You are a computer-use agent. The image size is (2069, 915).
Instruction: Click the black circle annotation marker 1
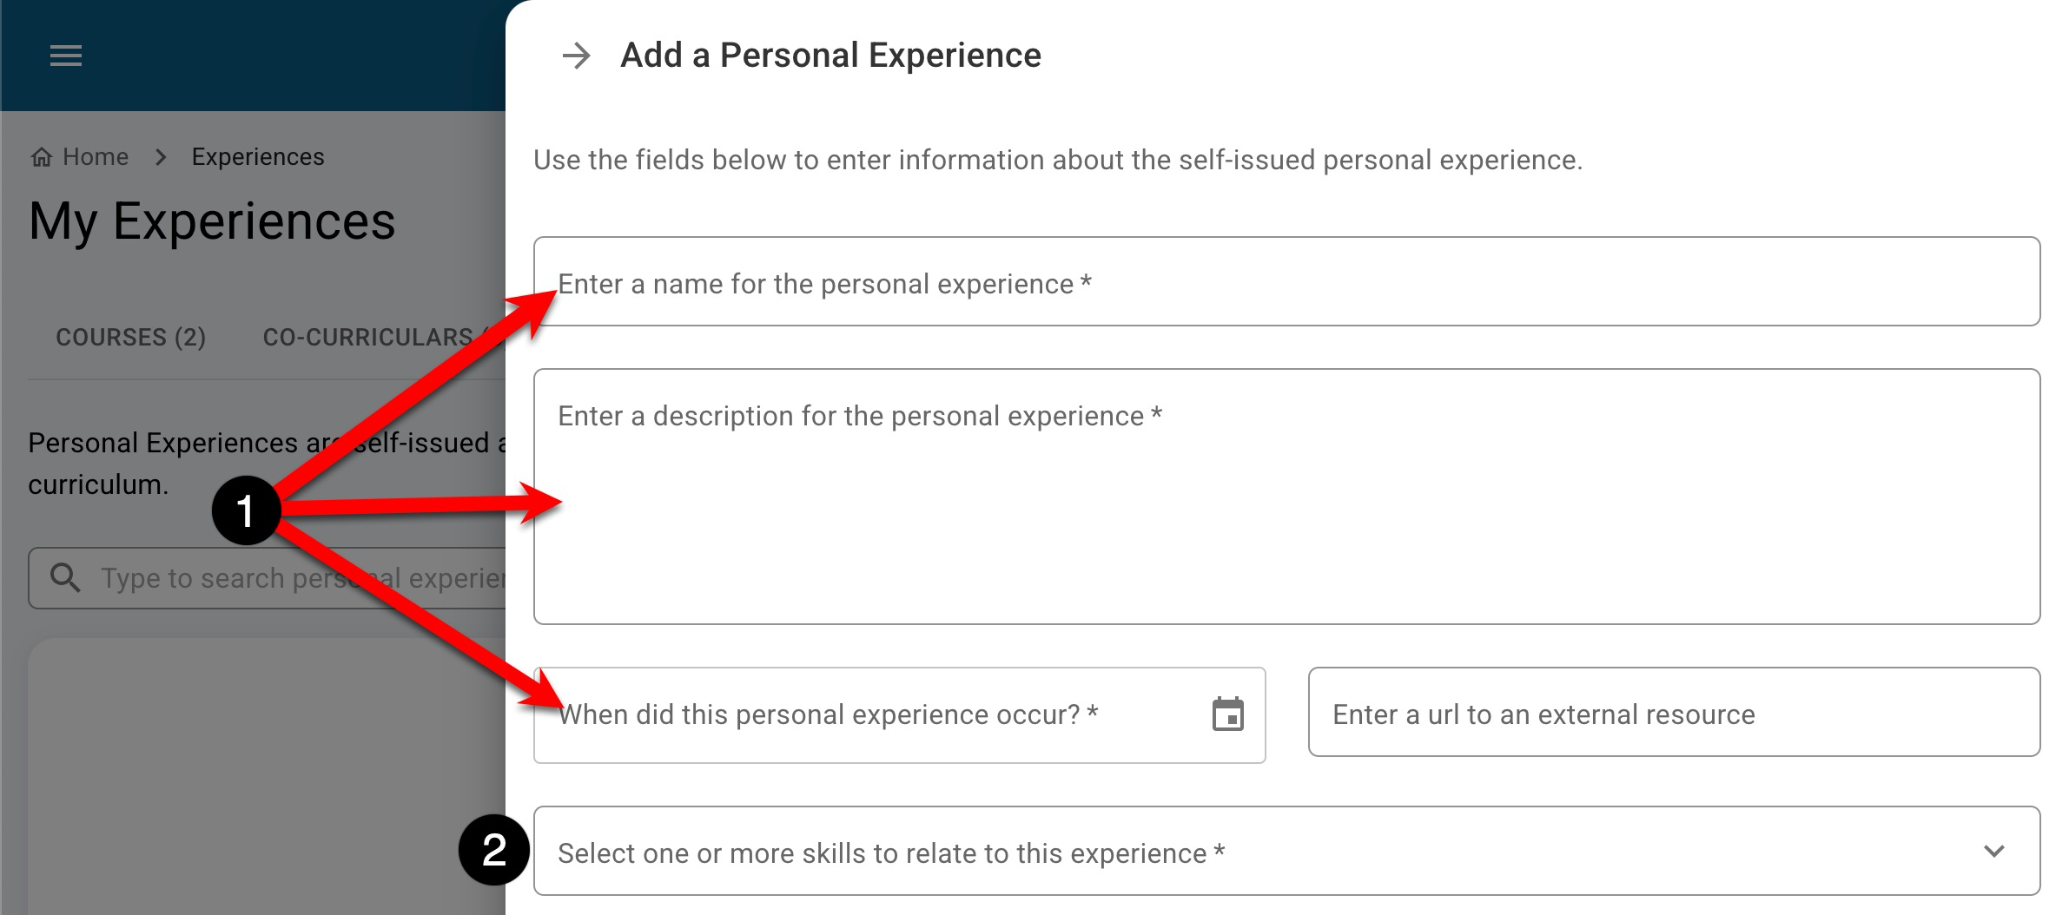pos(246,510)
